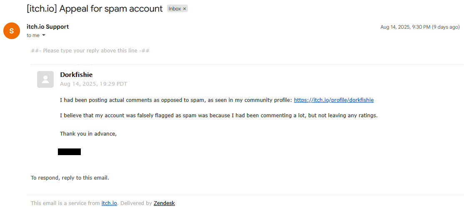Click the email subject "Appeal for spam account"
This screenshot has width=464, height=210.
(95, 9)
